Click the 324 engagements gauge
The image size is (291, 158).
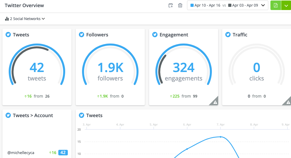[184, 68]
